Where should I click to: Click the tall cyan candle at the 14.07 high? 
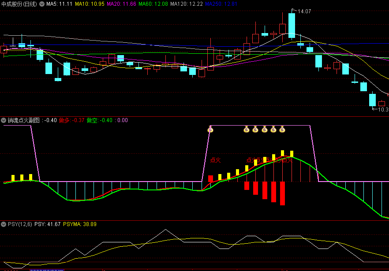coord(292,25)
